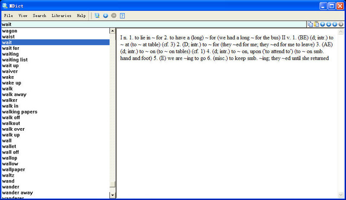Open the Libraries menu
346x200 pixels.
61,16
